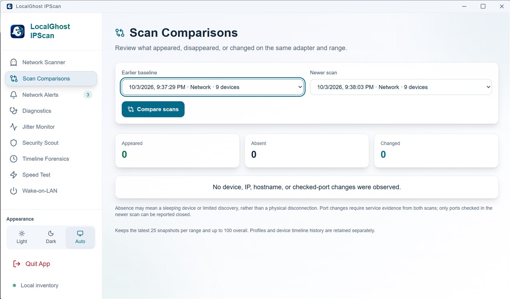Click the 'Absence may mean a sleeping device' note
The width and height of the screenshot is (510, 299).
(x=304, y=211)
